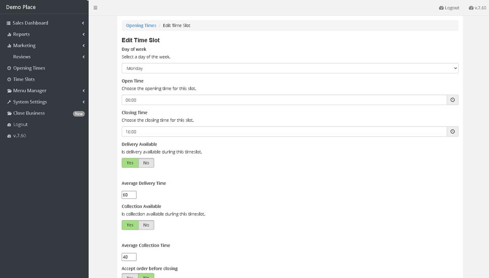The width and height of the screenshot is (489, 278).
Task: Click the hamburger menu icon
Action: (x=95, y=8)
